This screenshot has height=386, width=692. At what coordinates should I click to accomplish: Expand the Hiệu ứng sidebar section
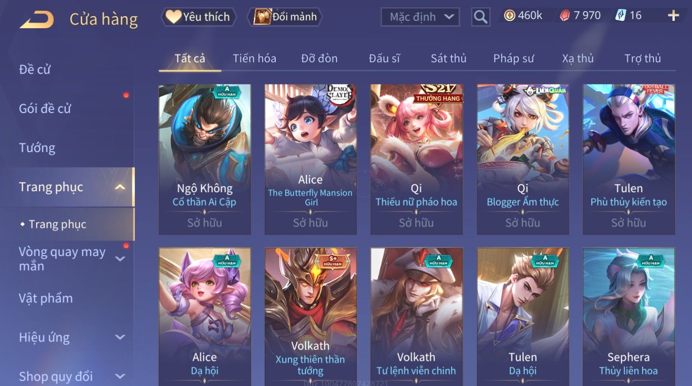(x=120, y=337)
